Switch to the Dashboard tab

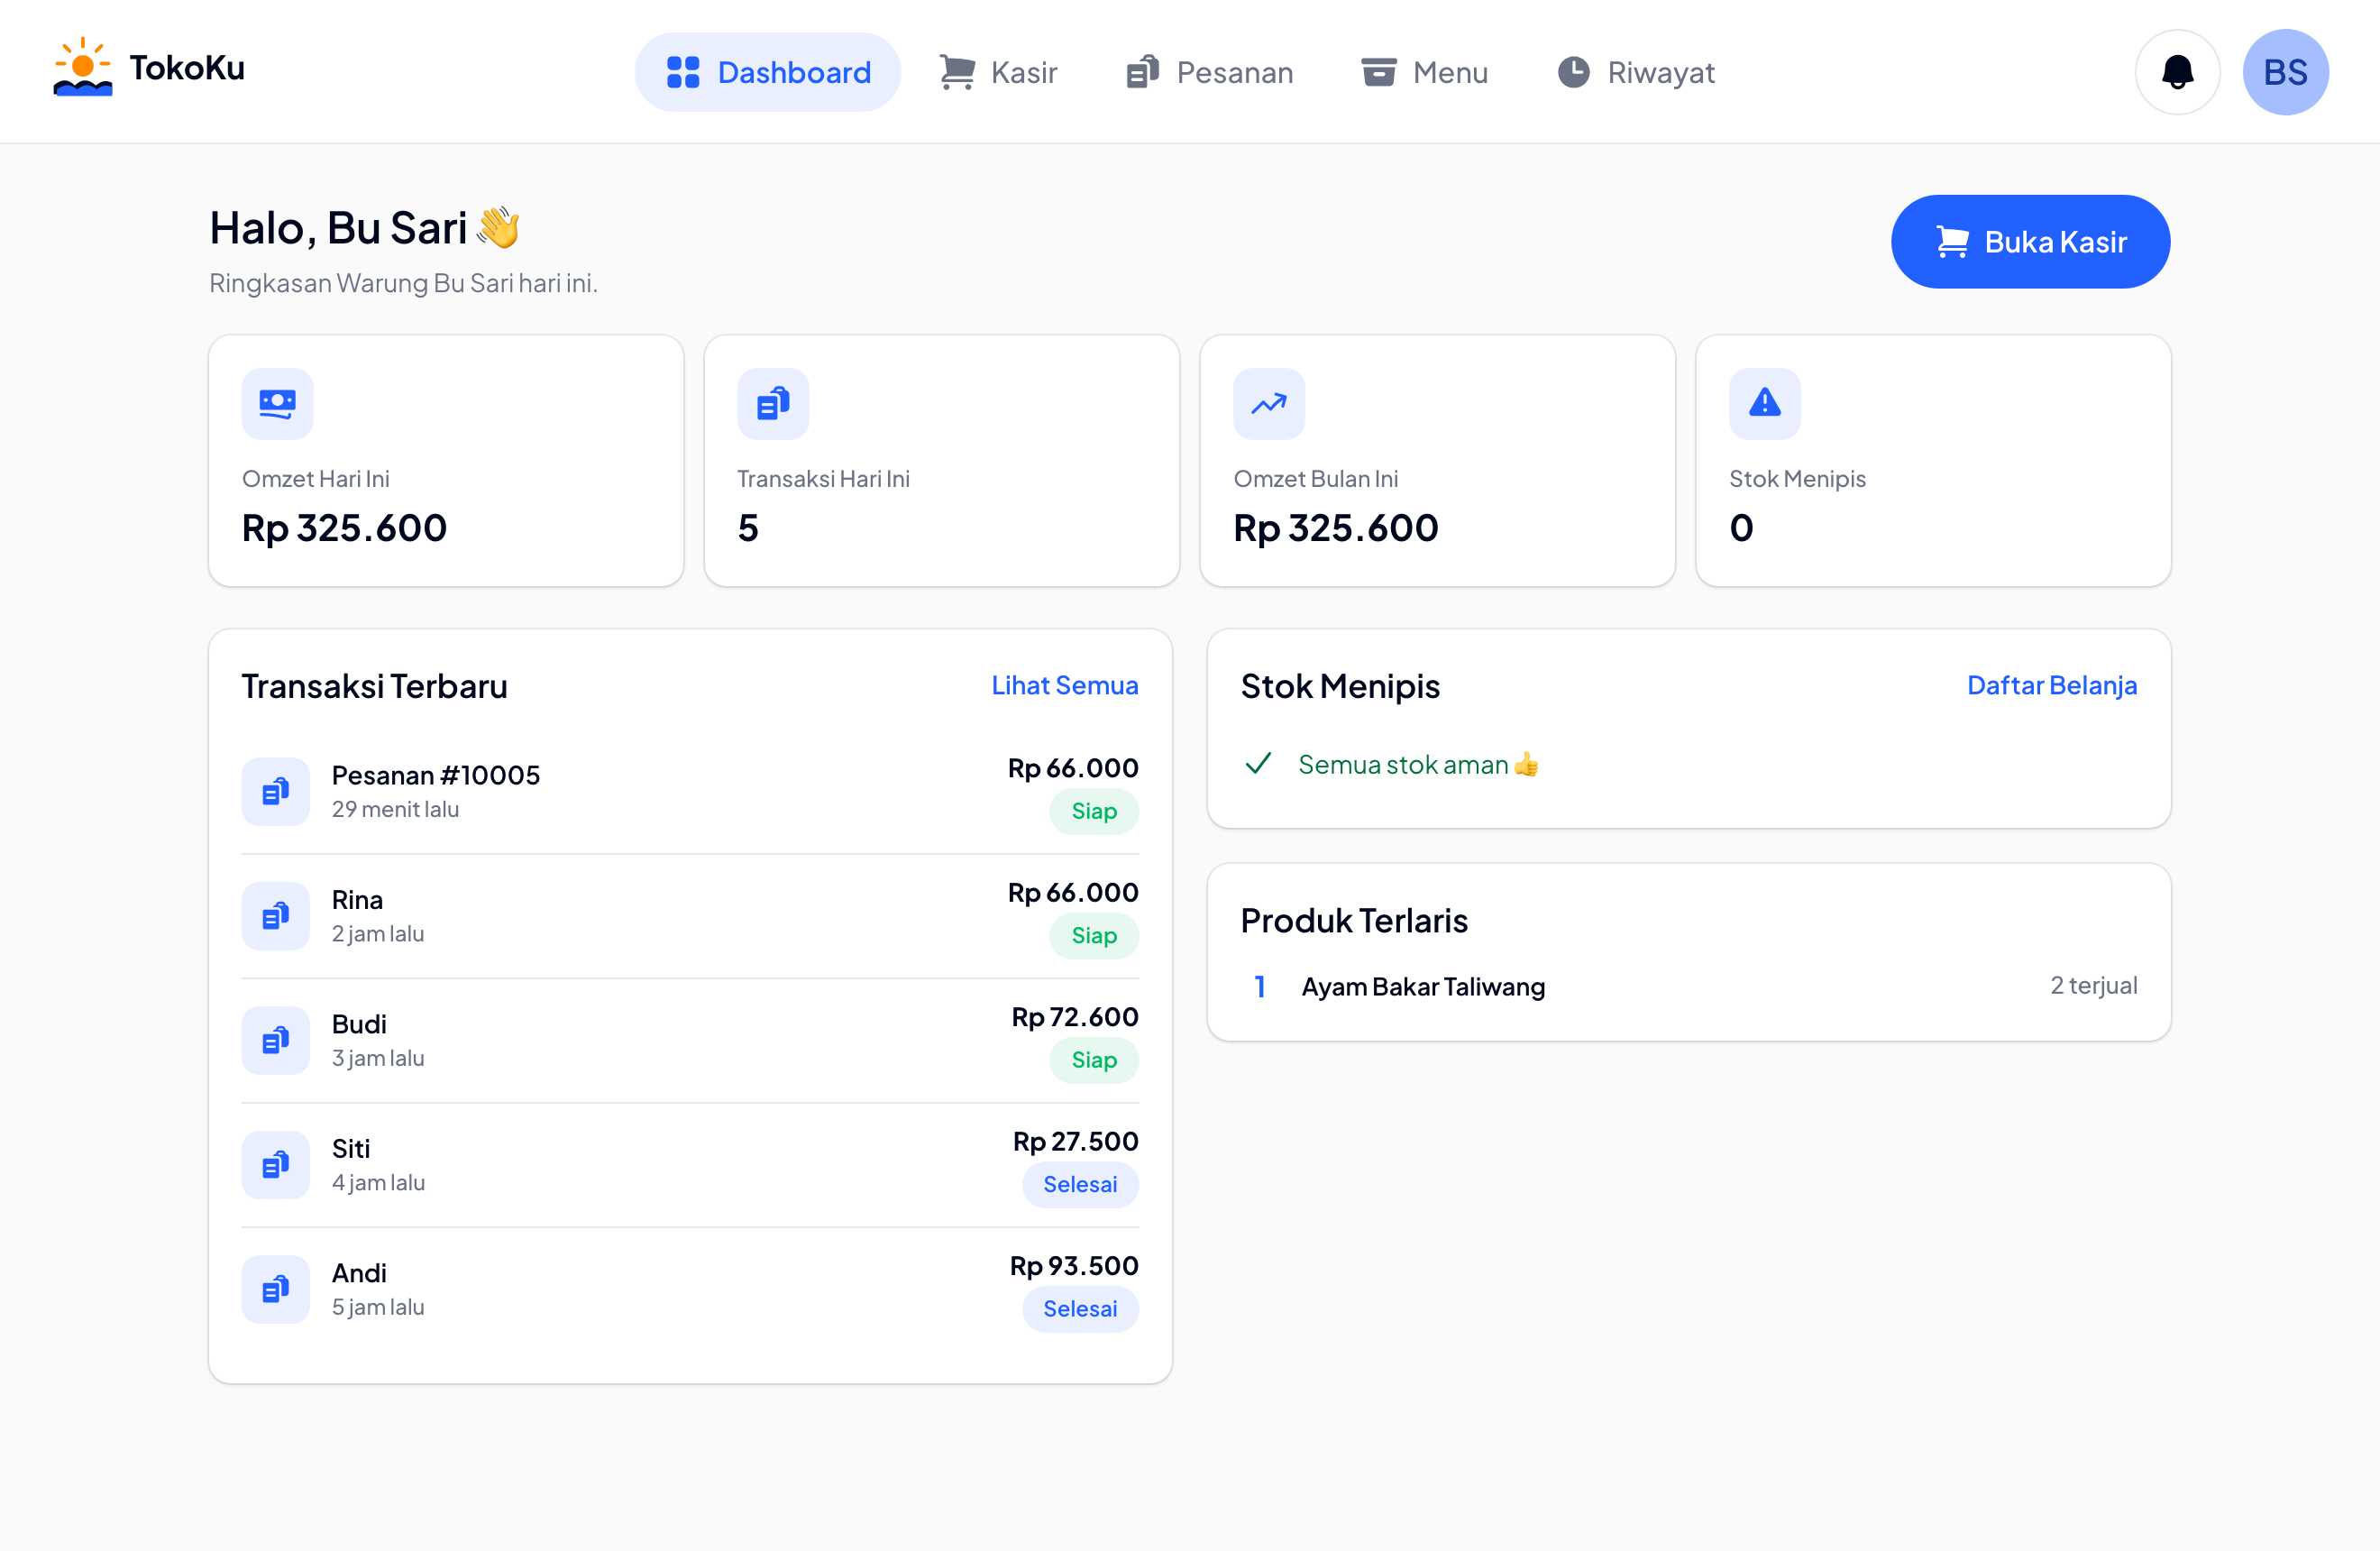click(768, 72)
